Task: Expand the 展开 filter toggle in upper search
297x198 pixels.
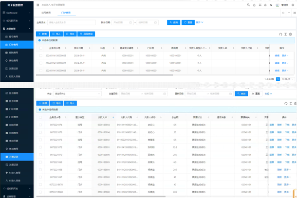Action: coord(200,22)
